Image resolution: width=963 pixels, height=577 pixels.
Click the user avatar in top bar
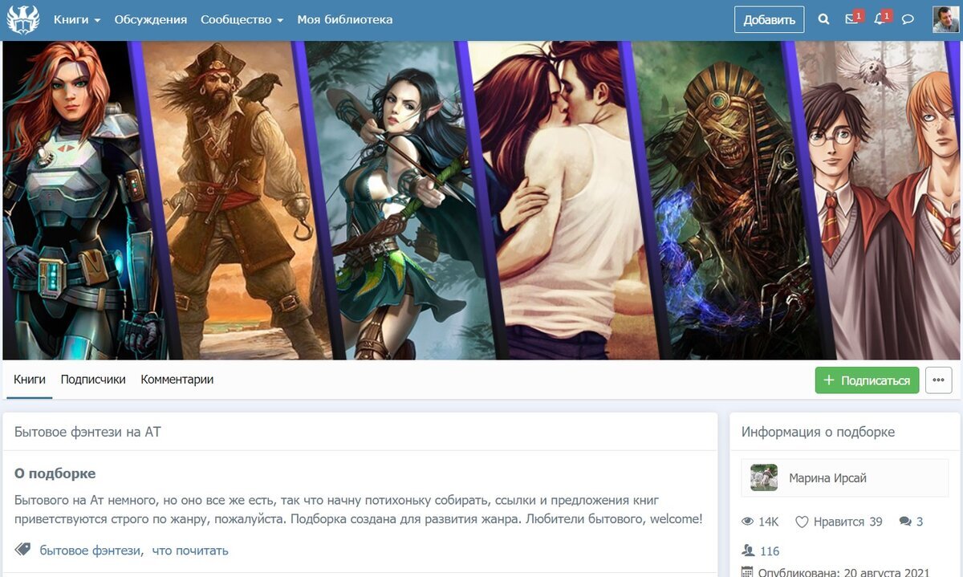tap(945, 19)
